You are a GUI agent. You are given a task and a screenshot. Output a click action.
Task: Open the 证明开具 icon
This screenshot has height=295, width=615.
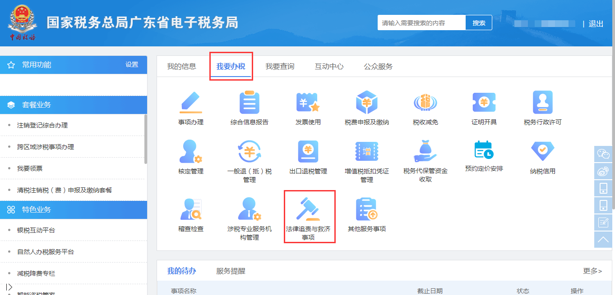(484, 102)
